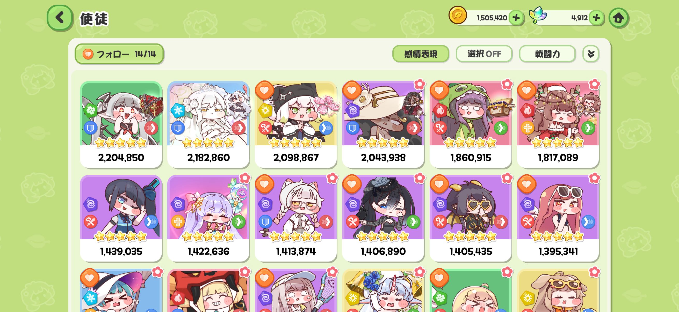The width and height of the screenshot is (679, 312).
Task: Open the 戦闘力 sort options
Action: (x=547, y=54)
